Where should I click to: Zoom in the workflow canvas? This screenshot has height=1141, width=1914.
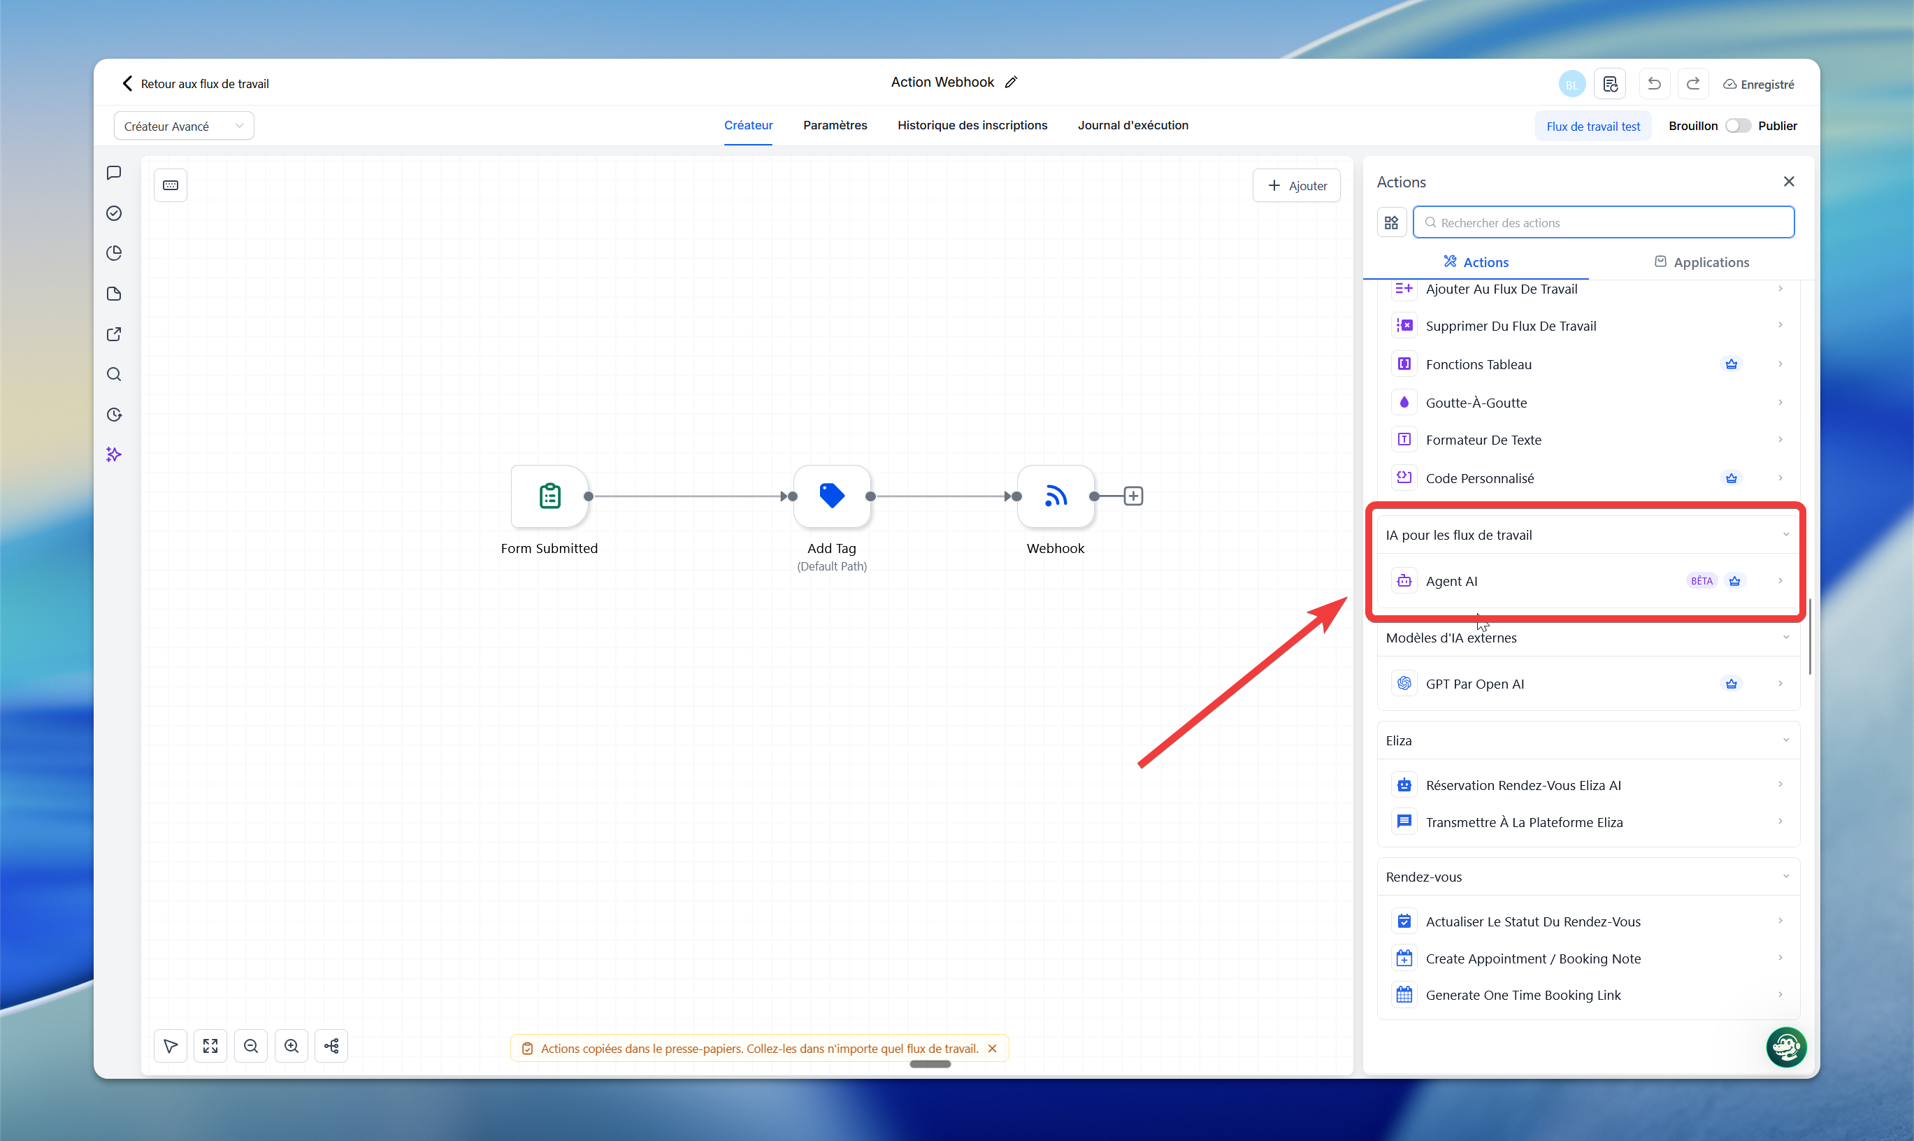pos(292,1046)
